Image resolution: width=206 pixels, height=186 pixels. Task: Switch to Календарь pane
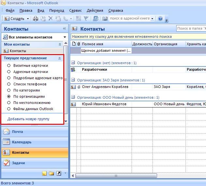(35, 142)
